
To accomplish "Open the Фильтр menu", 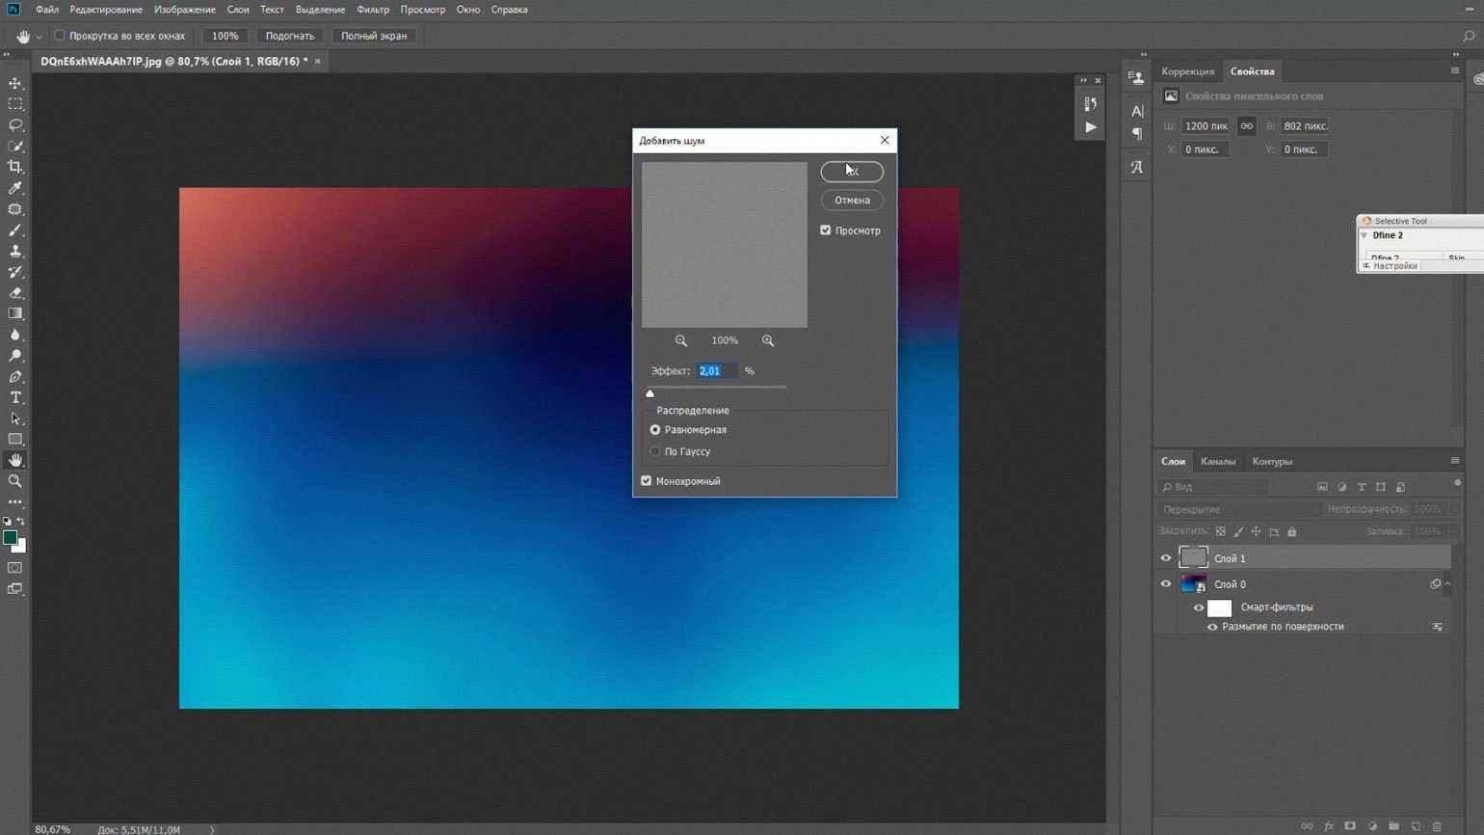I will (373, 10).
